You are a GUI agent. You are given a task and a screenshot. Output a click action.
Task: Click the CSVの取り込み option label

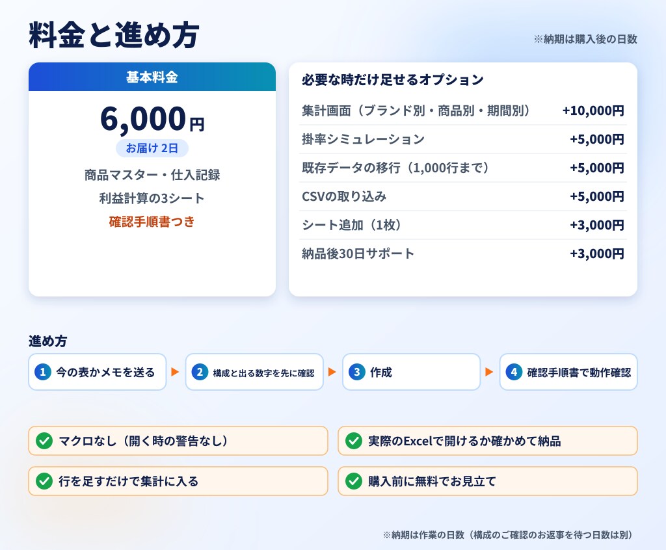click(344, 196)
